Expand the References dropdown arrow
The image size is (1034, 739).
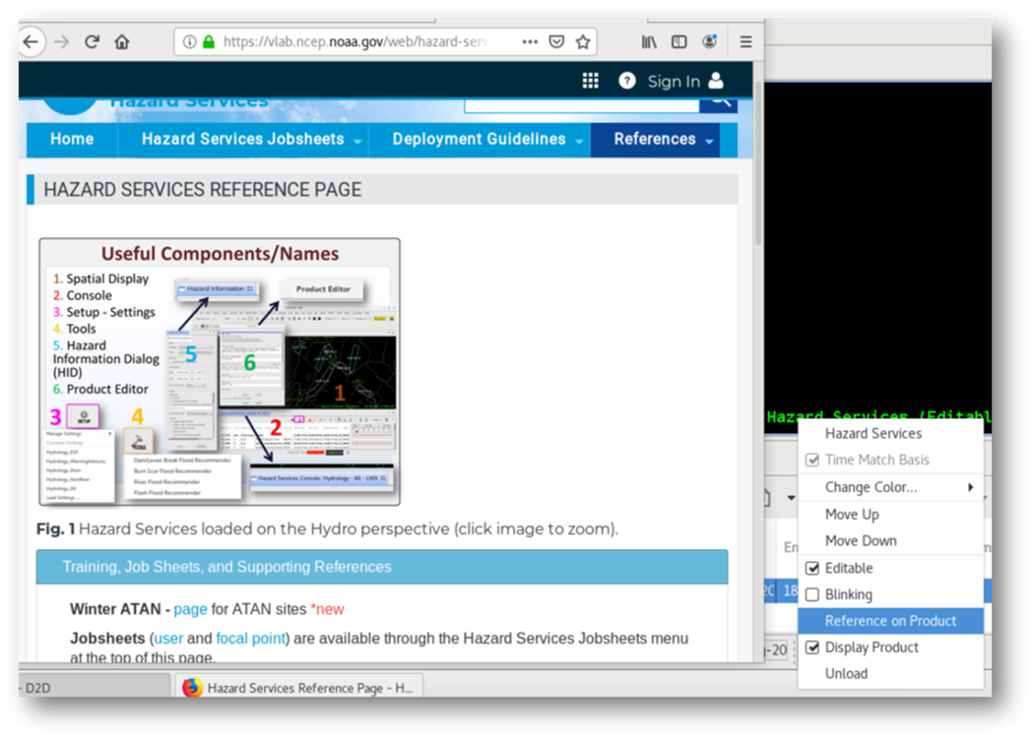(710, 141)
